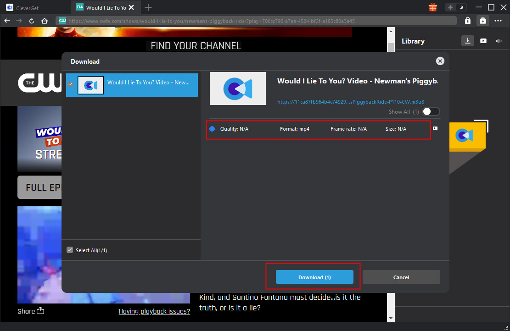Cancel the download dialog
This screenshot has width=510, height=331.
[x=401, y=277]
